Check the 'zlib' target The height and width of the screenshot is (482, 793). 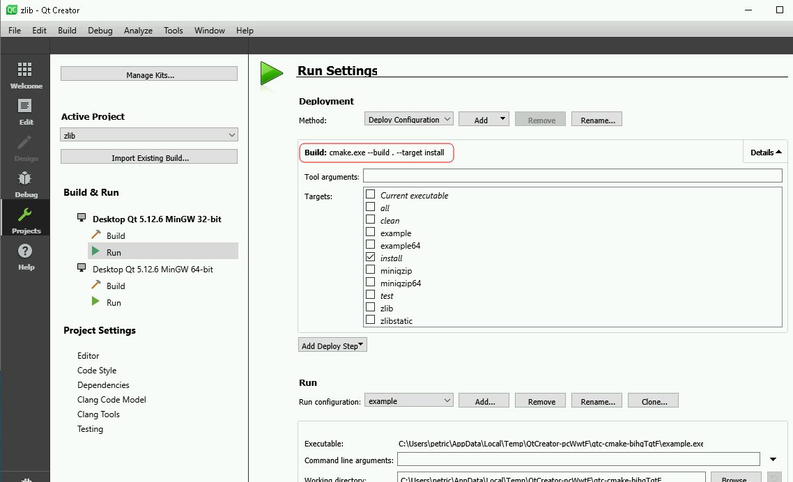point(371,307)
